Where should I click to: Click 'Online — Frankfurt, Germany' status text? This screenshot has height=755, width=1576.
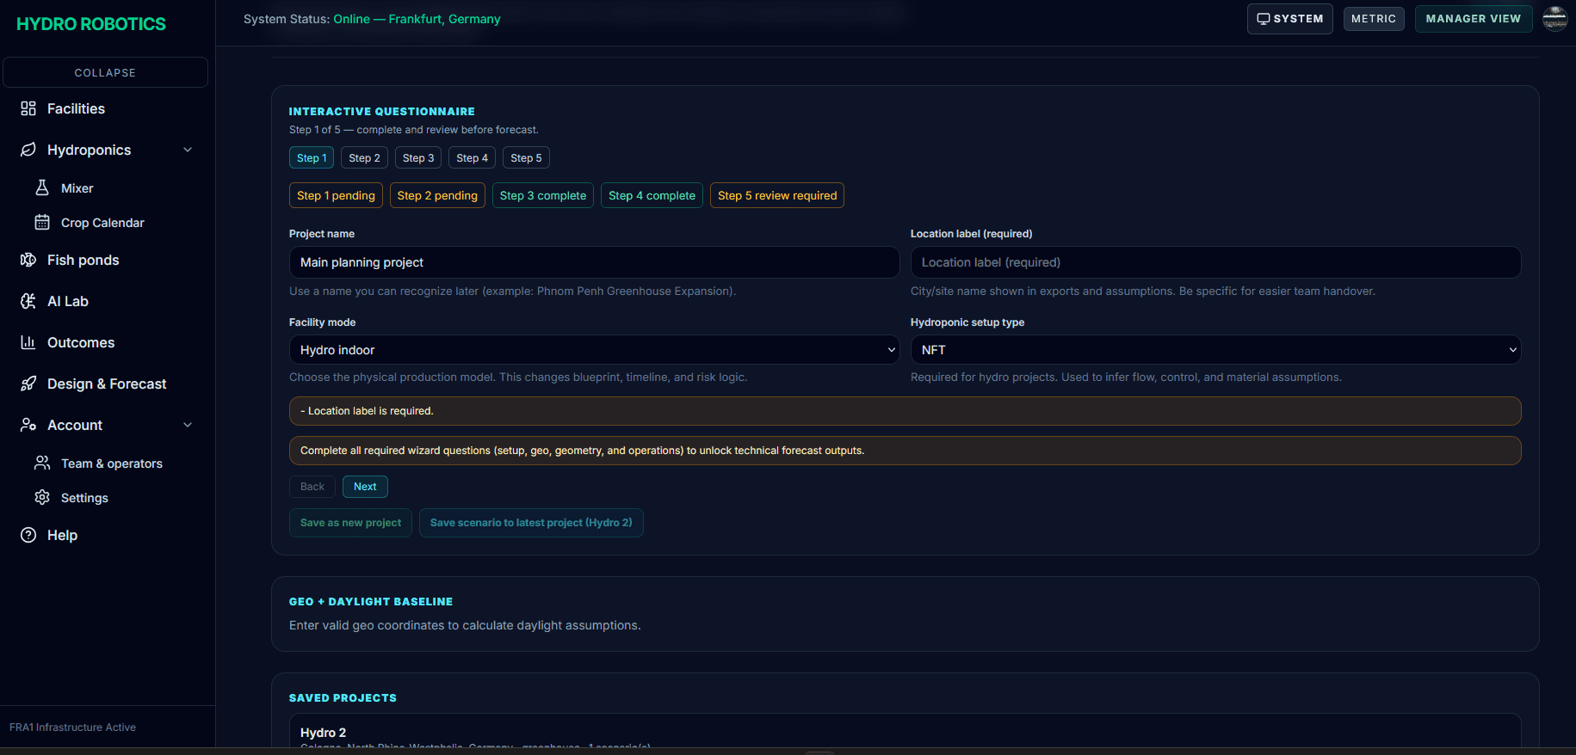[x=417, y=19]
